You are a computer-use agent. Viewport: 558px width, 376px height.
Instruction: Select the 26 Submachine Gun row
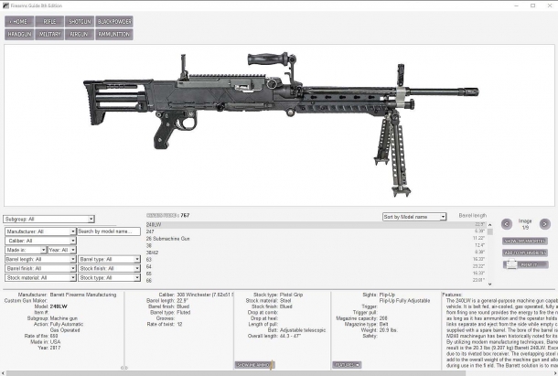click(x=316, y=239)
